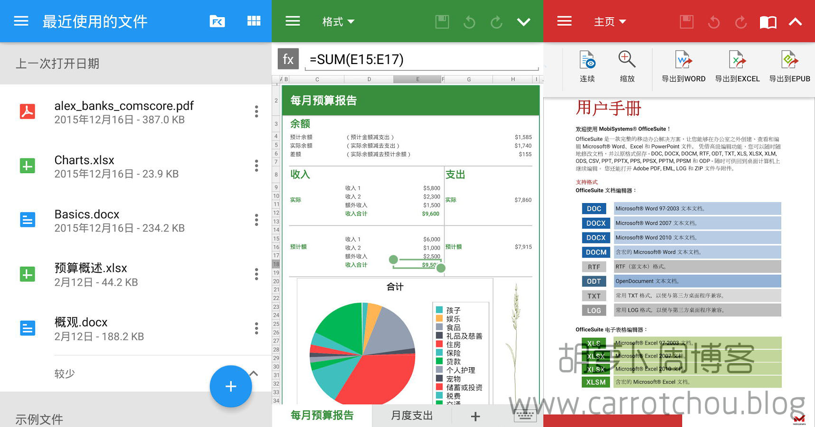Click 导出到WORD export icon
Image resolution: width=815 pixels, height=427 pixels.
(683, 66)
